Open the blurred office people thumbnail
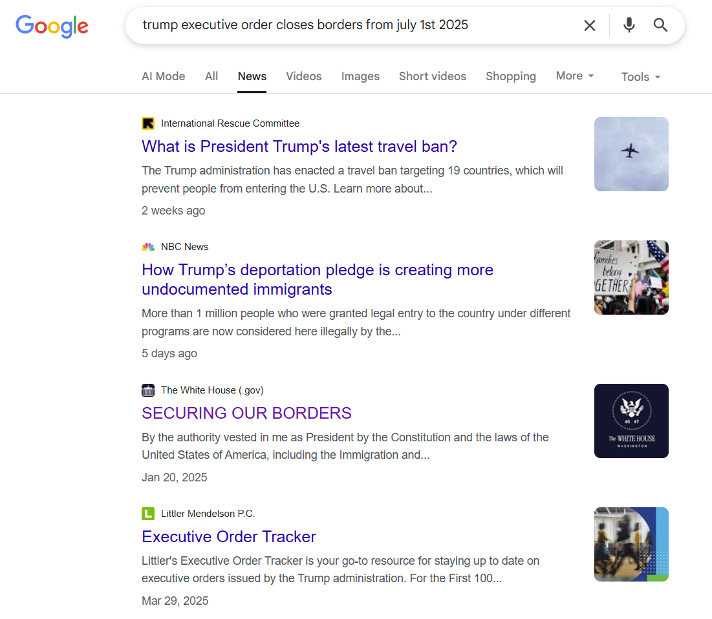 click(x=631, y=545)
